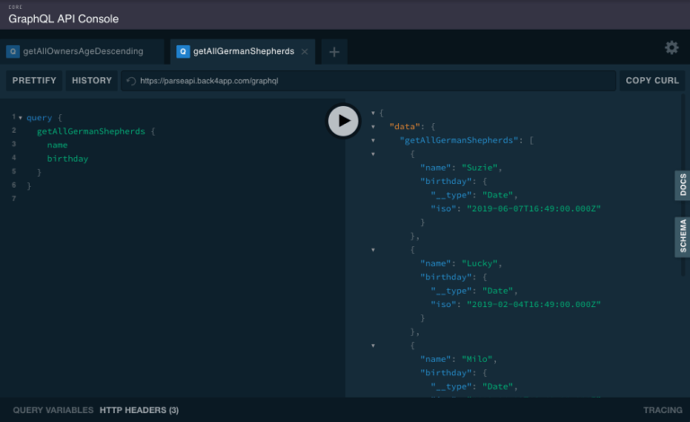Collapse the Suzie result object

click(x=373, y=154)
